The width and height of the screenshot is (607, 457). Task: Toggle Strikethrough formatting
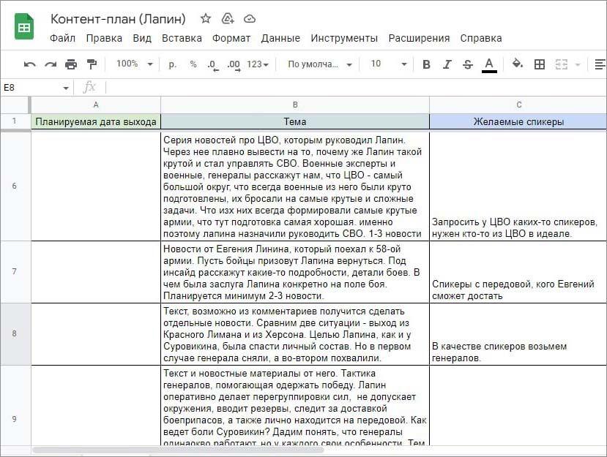[x=468, y=64]
